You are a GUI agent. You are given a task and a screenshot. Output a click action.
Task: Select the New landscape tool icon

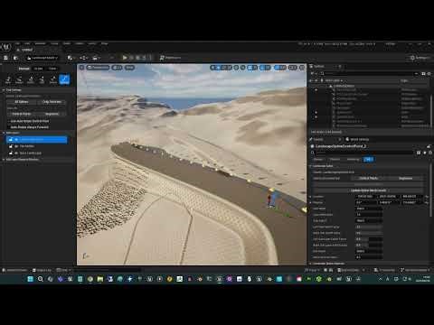(8, 79)
